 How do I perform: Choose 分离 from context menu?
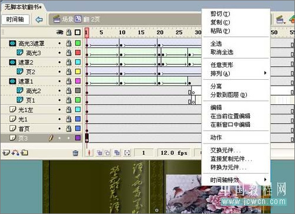[236, 86]
